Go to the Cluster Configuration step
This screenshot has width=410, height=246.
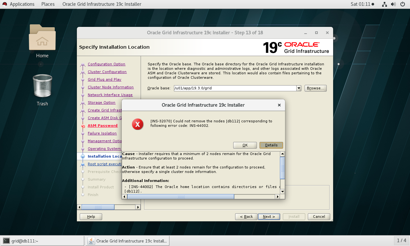coord(107,72)
